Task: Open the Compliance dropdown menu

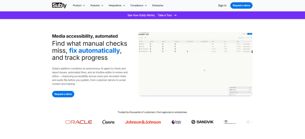Action: 139,5
